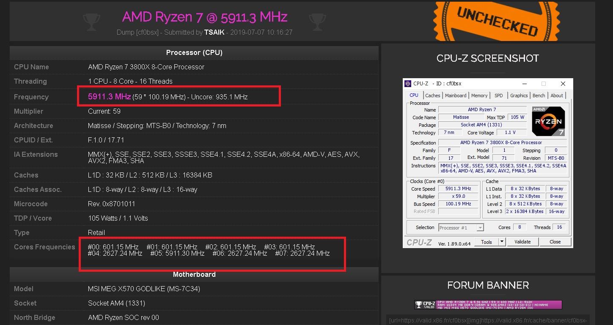Click the CPU-Z SCREENSHOT heading
613x325 pixels.
pos(488,58)
